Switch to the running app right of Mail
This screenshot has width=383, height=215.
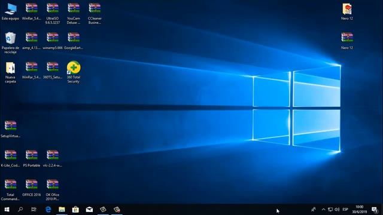[103, 210]
